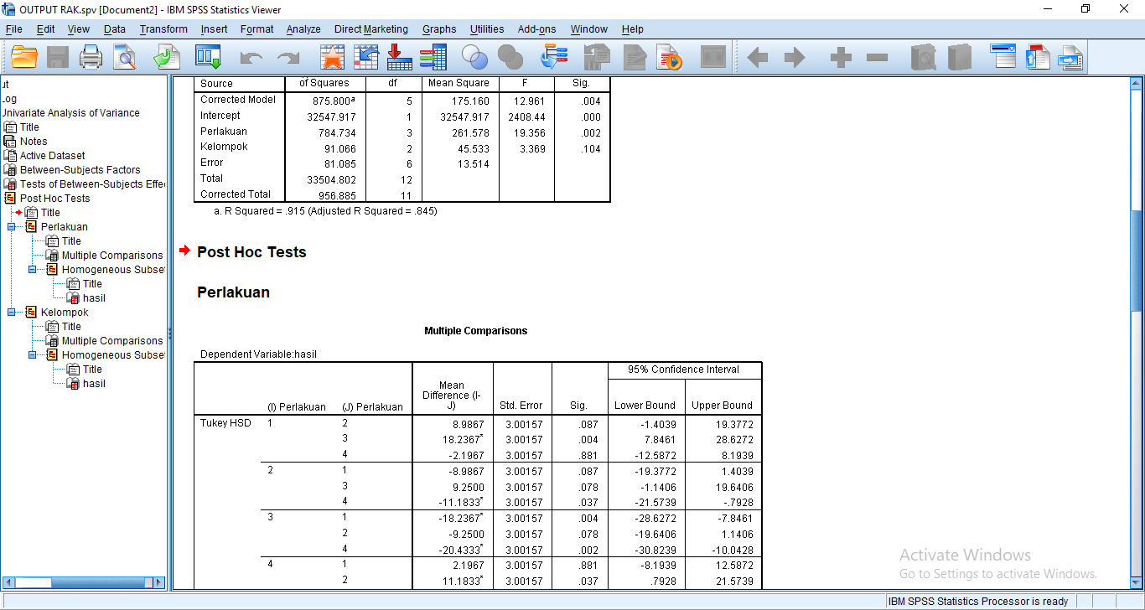Click the vertical scrollbar down arrow
Viewport: 1145px width, 610px height.
pyautogui.click(x=1137, y=582)
